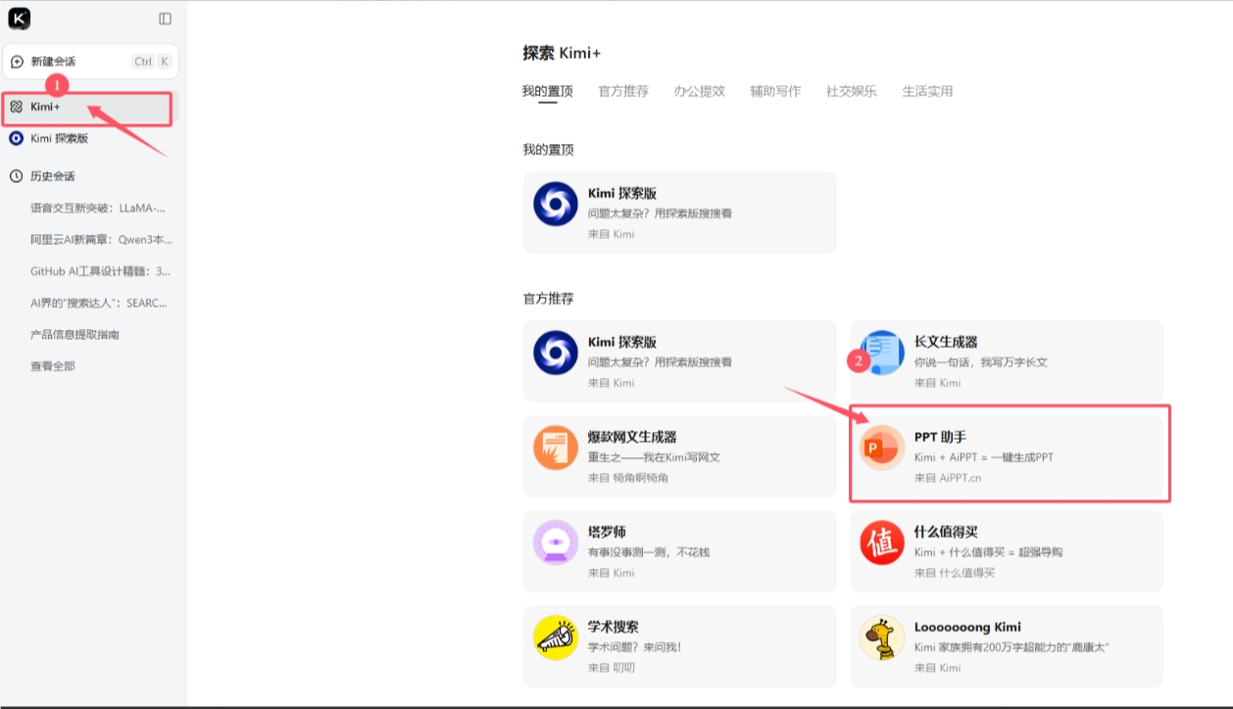Click the clock icon next to 历史会话

pos(16,176)
